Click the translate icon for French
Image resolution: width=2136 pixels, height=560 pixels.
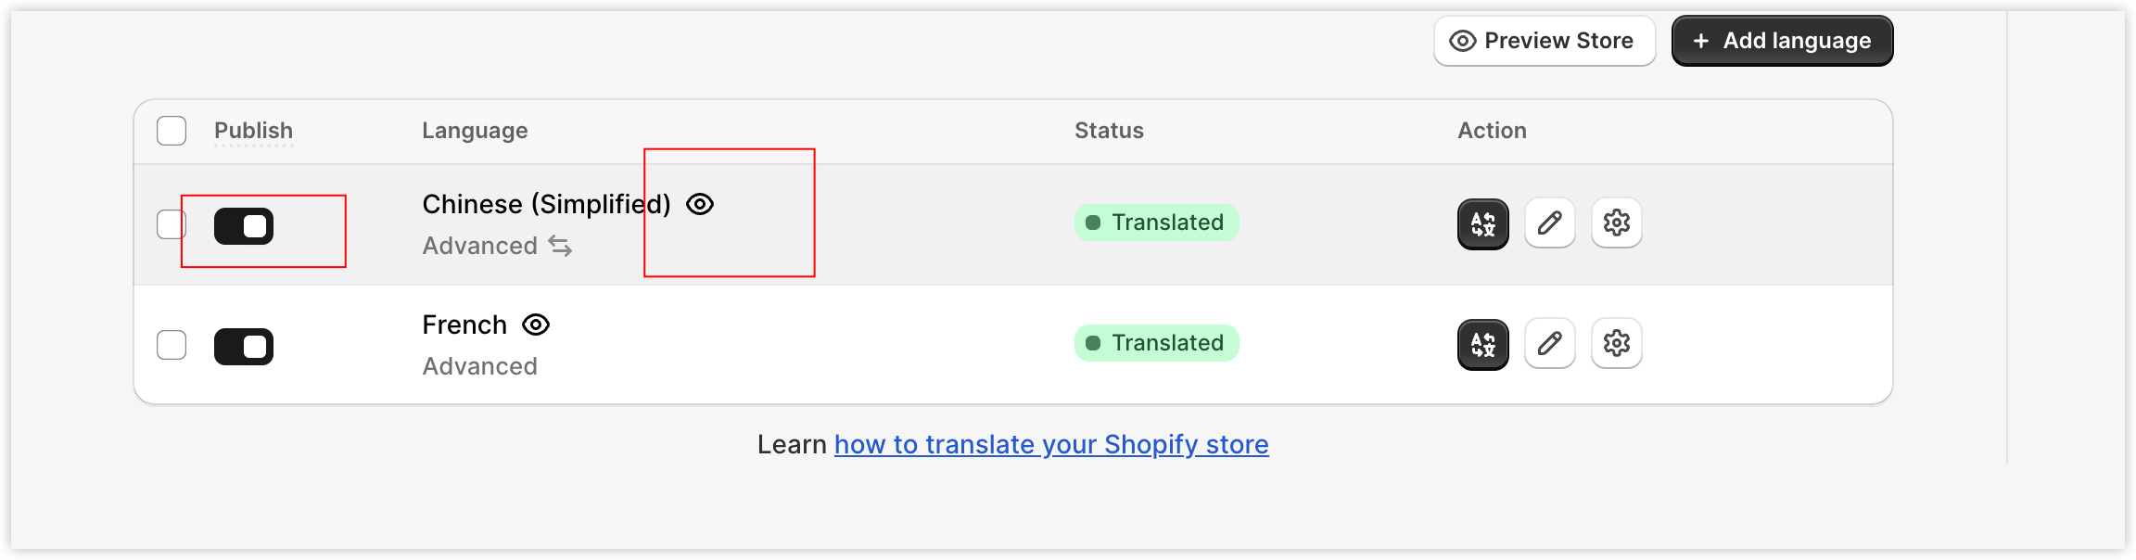(1483, 344)
